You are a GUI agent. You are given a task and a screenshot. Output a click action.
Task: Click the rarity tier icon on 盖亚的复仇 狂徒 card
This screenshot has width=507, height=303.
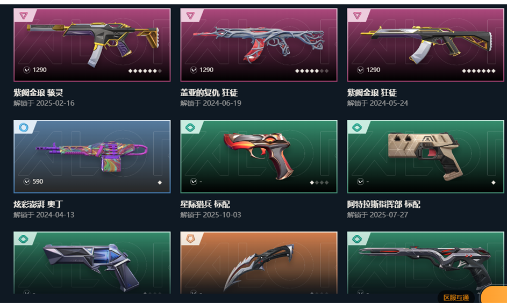[x=190, y=15]
